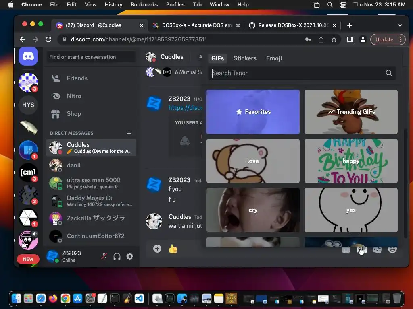Open the Nitro page
This screenshot has width=413, height=309.
click(91, 96)
